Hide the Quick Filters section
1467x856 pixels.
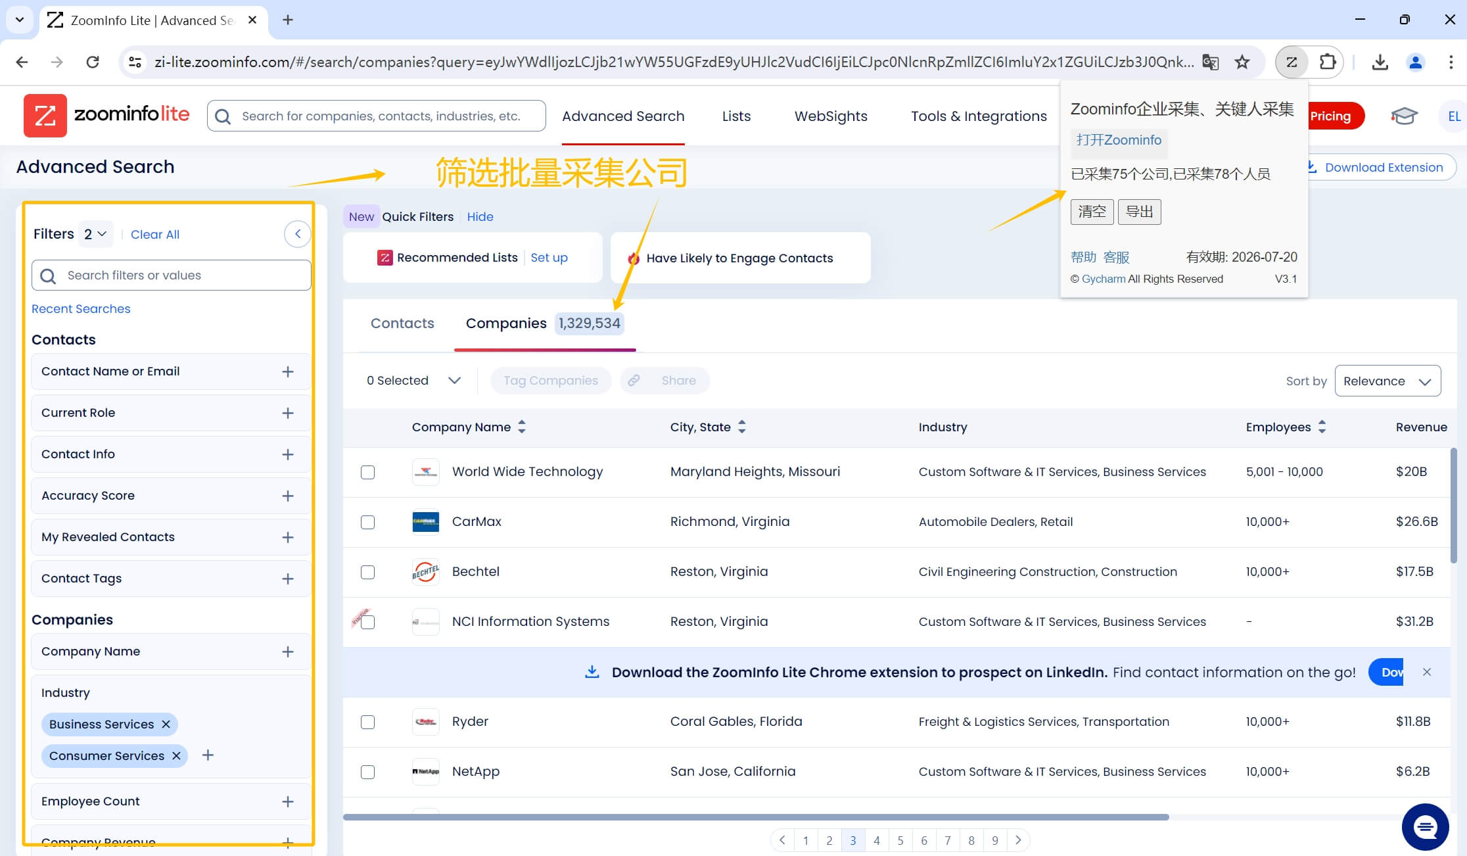[480, 216]
